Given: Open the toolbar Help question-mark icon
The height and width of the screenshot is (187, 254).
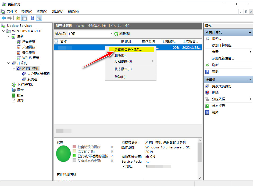Looking at the screenshot, I should 33,18.
